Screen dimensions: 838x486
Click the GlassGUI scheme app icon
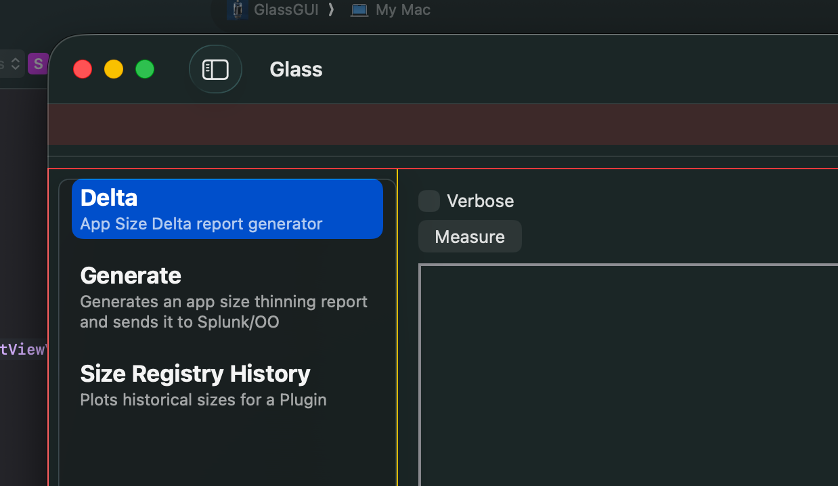click(238, 9)
